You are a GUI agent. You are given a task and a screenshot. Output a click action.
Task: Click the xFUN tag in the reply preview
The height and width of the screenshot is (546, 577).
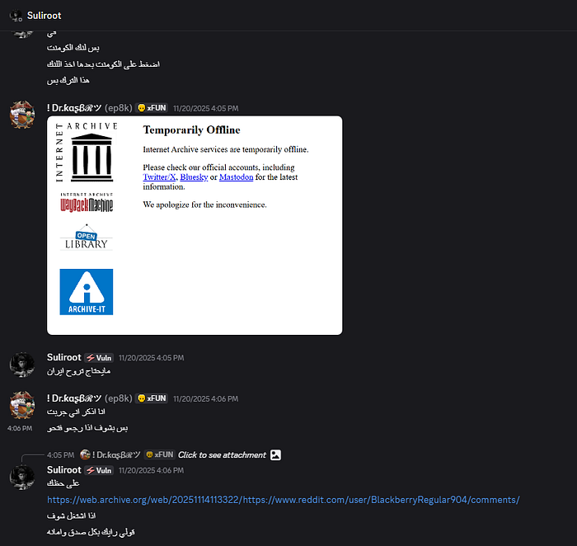[159, 454]
